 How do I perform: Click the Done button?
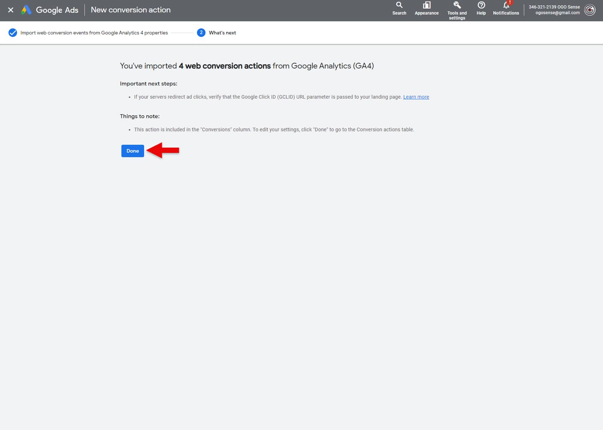coord(132,151)
